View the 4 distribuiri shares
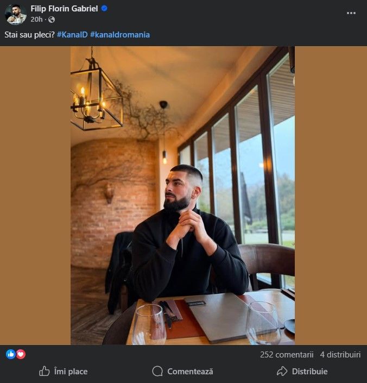The image size is (367, 383). tap(340, 355)
